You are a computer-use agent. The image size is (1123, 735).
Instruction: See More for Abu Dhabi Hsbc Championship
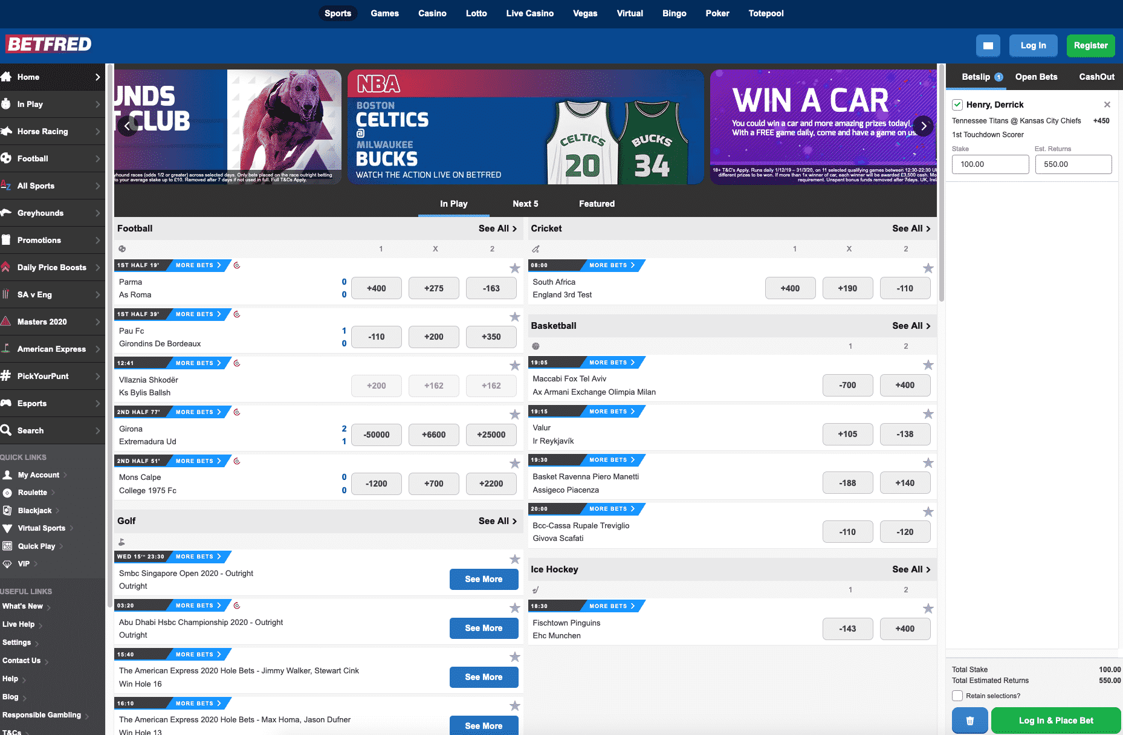(484, 628)
